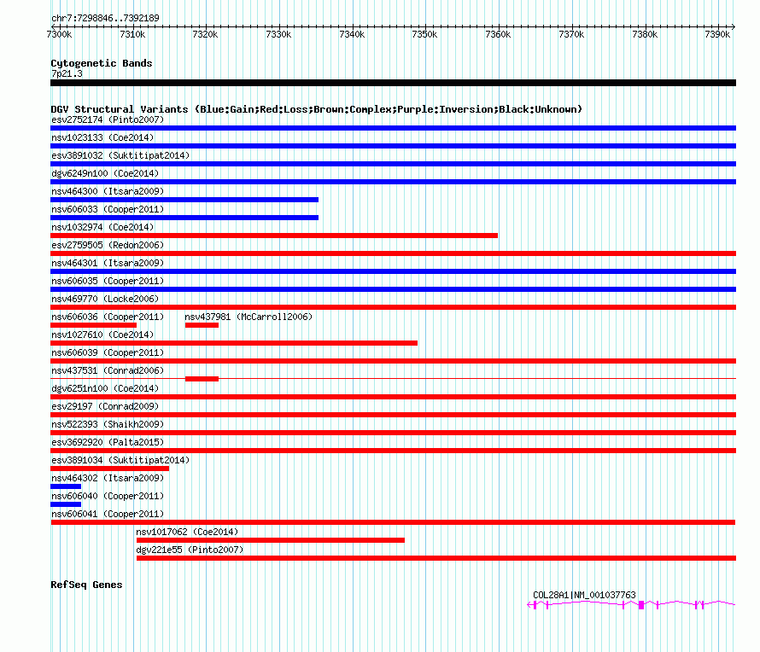This screenshot has width=760, height=652.
Task: Open the esv29197 (Conrad2009) label
Action: click(105, 406)
